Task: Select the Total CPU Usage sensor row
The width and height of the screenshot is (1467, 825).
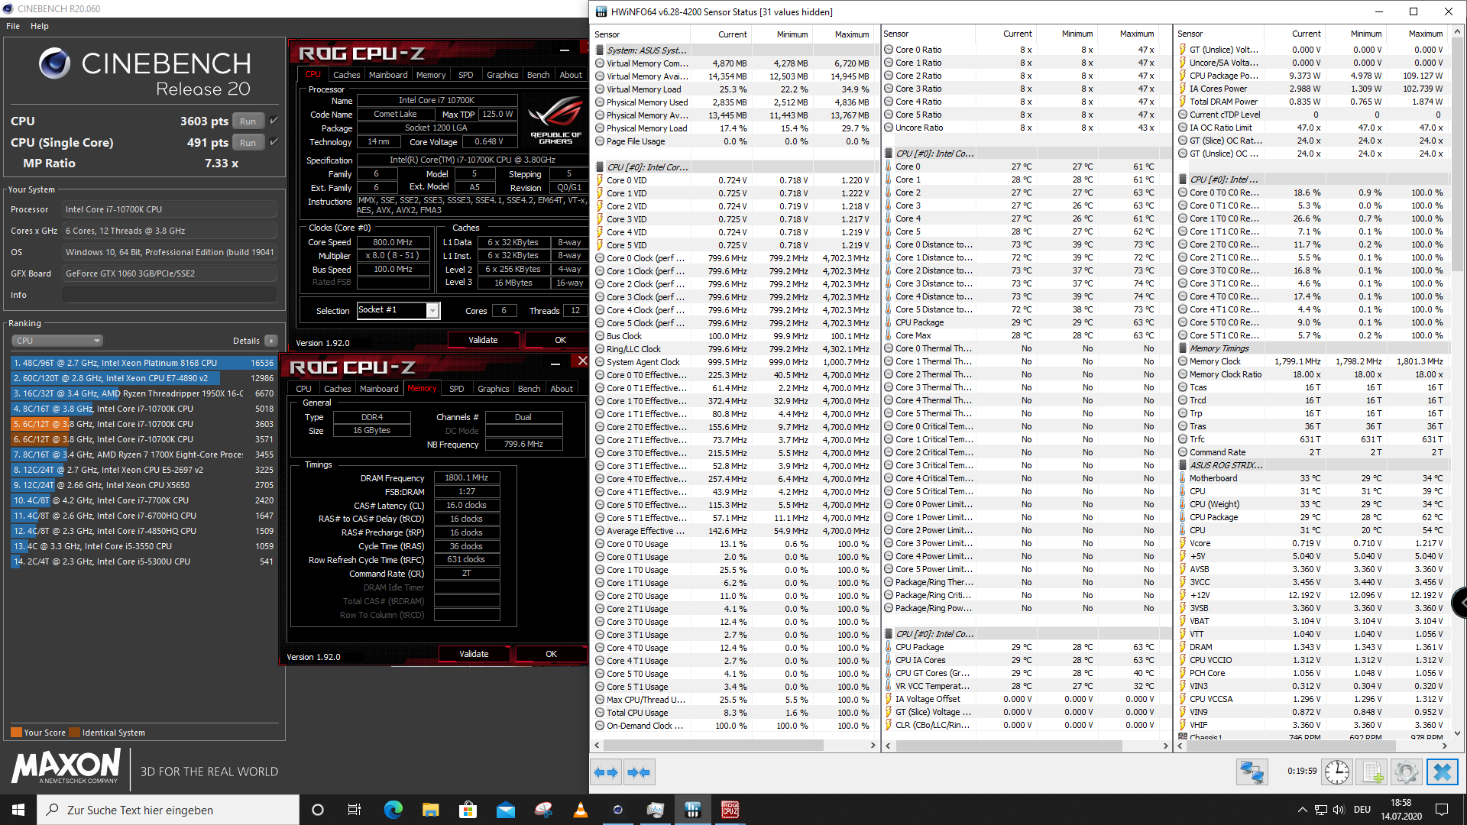Action: coord(733,713)
